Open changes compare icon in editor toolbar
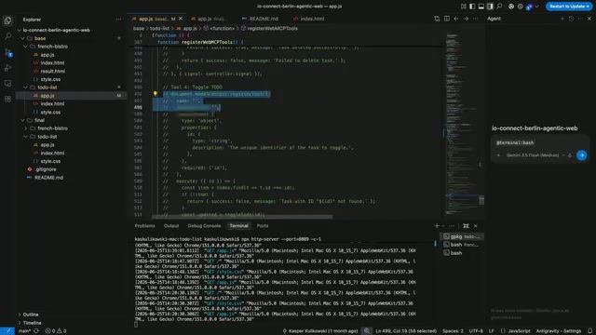 tap(437, 19)
